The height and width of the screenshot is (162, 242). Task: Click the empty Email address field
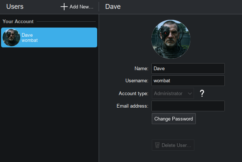[188, 106]
